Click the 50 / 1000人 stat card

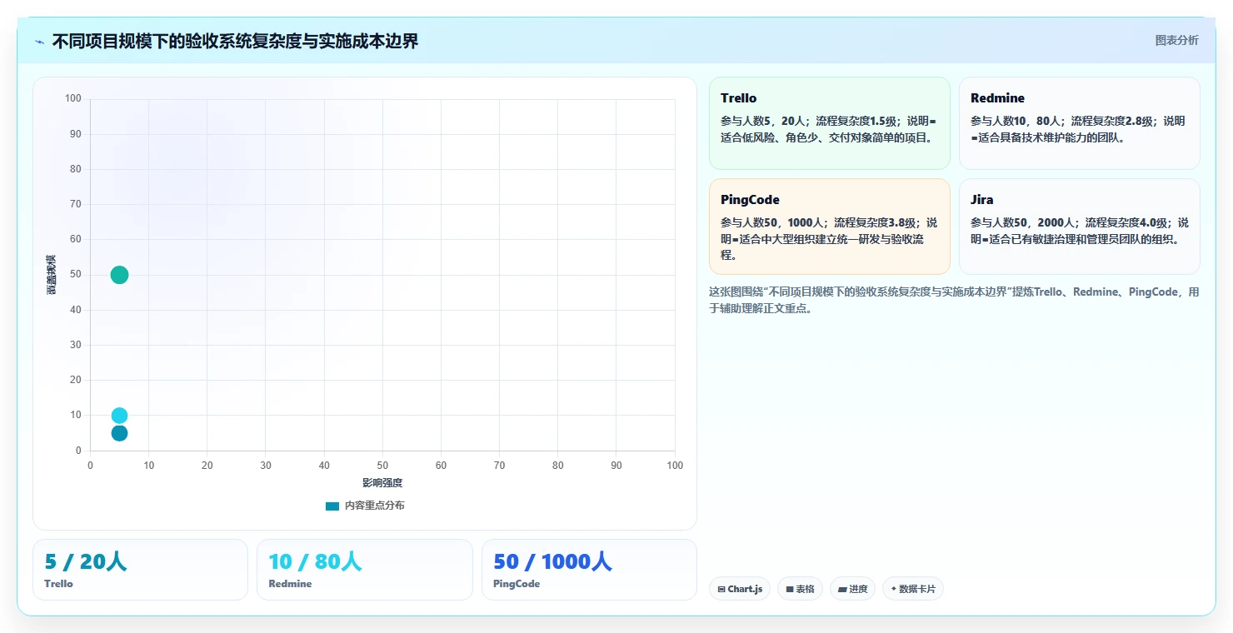pyautogui.click(x=589, y=570)
